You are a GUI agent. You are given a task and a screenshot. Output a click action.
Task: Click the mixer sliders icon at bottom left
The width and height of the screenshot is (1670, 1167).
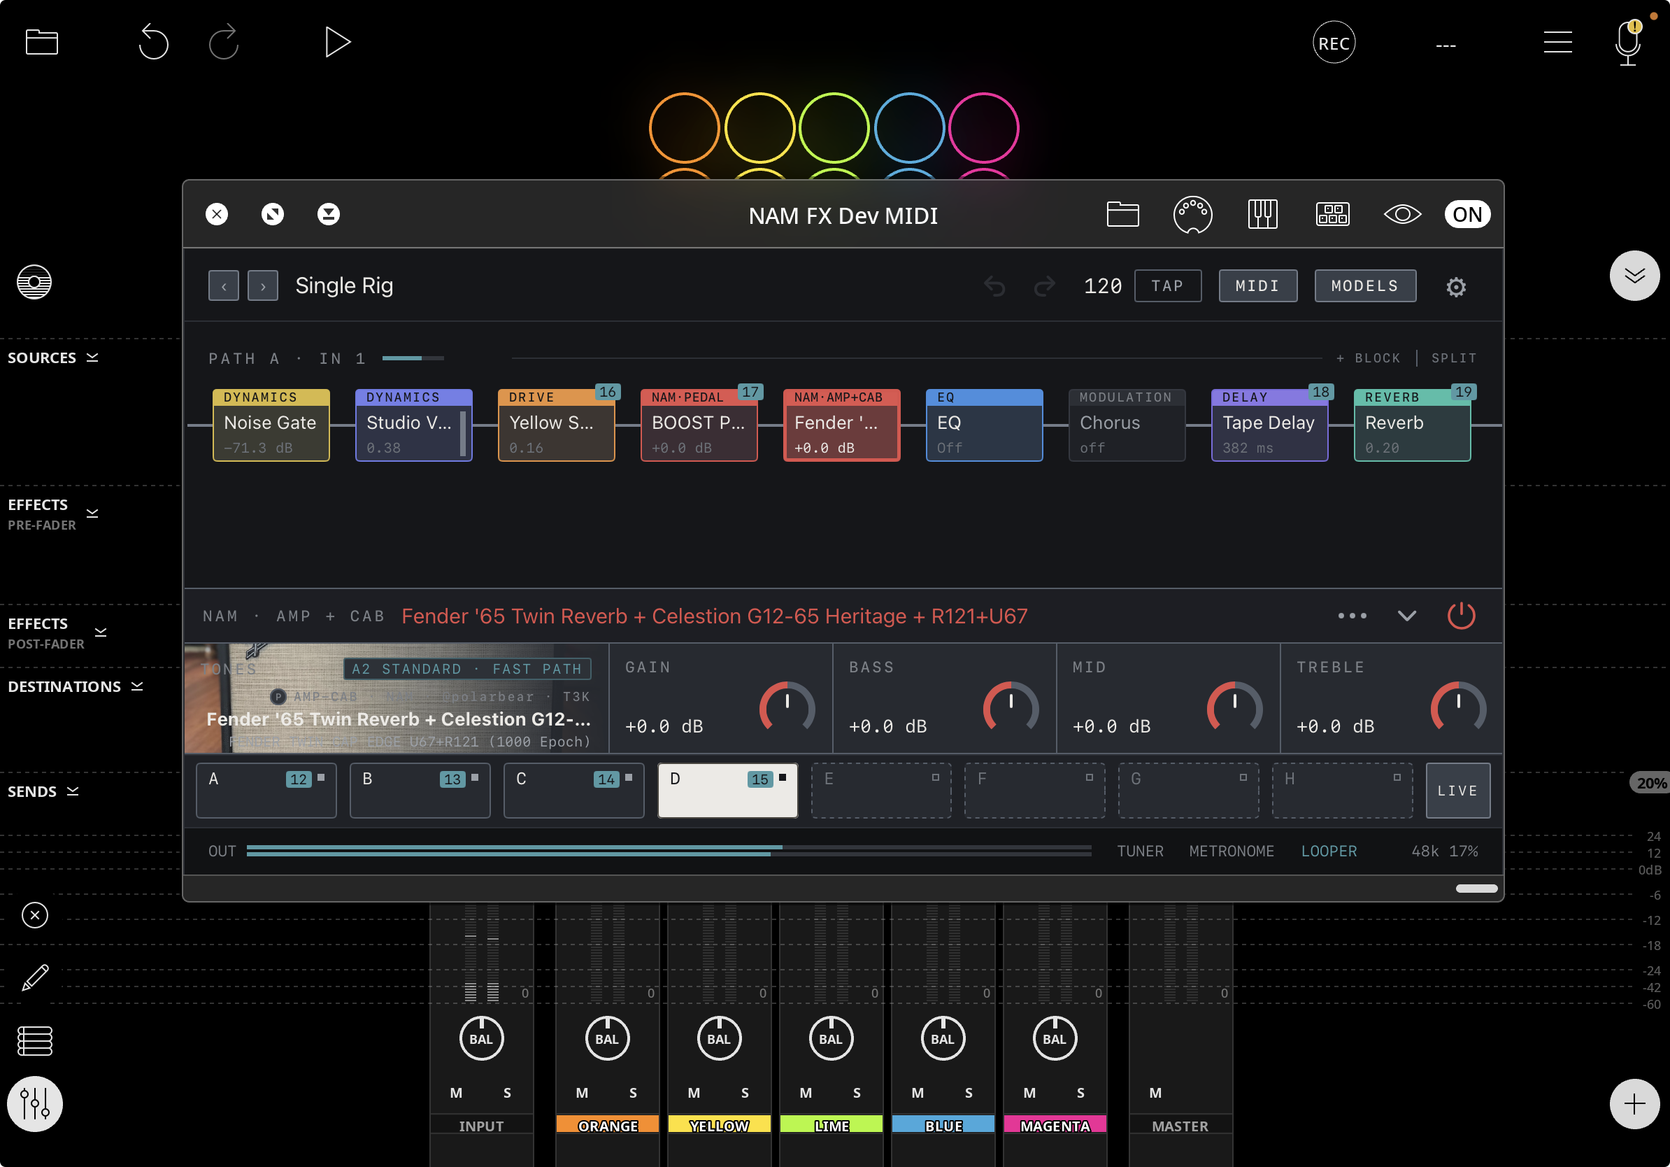[x=35, y=1104]
